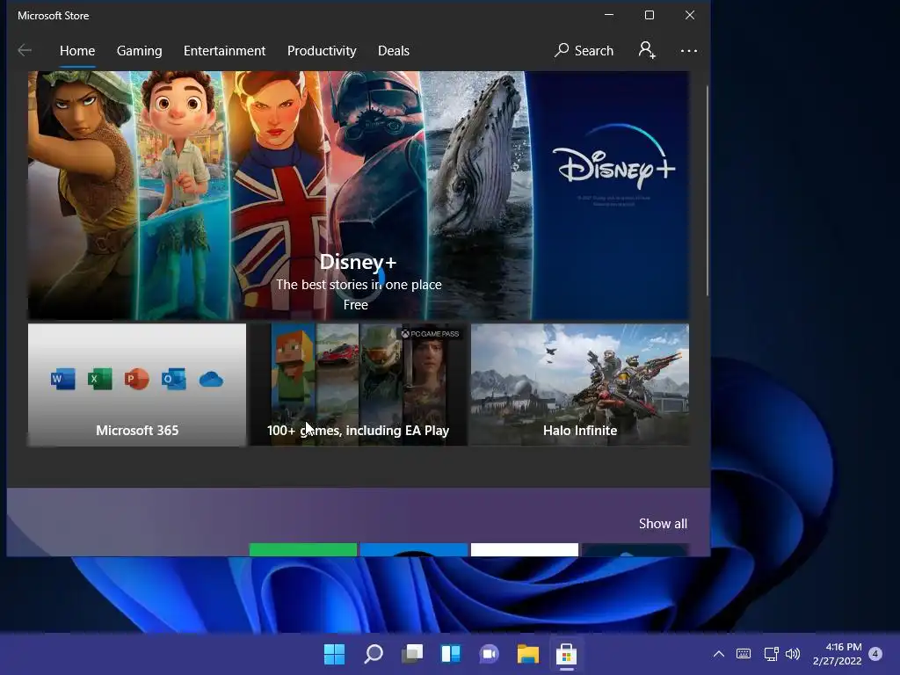The width and height of the screenshot is (900, 675).
Task: Switch to the Deals tab
Action: click(x=393, y=50)
